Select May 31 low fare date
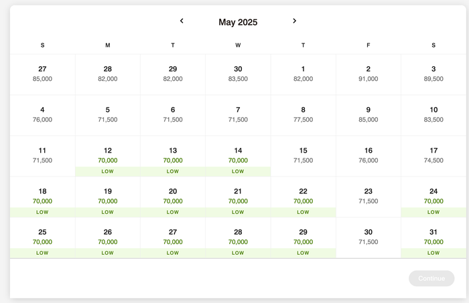The width and height of the screenshot is (469, 303). [433, 238]
